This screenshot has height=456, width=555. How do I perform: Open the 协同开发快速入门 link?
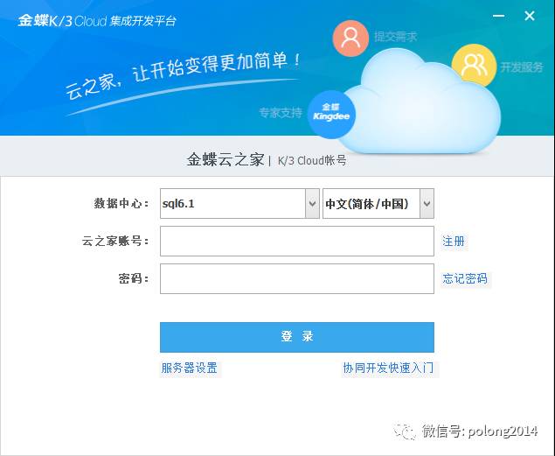[388, 368]
